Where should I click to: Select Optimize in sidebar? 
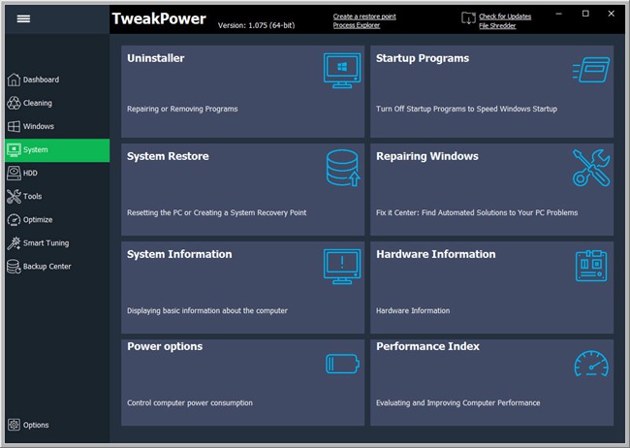coord(38,219)
